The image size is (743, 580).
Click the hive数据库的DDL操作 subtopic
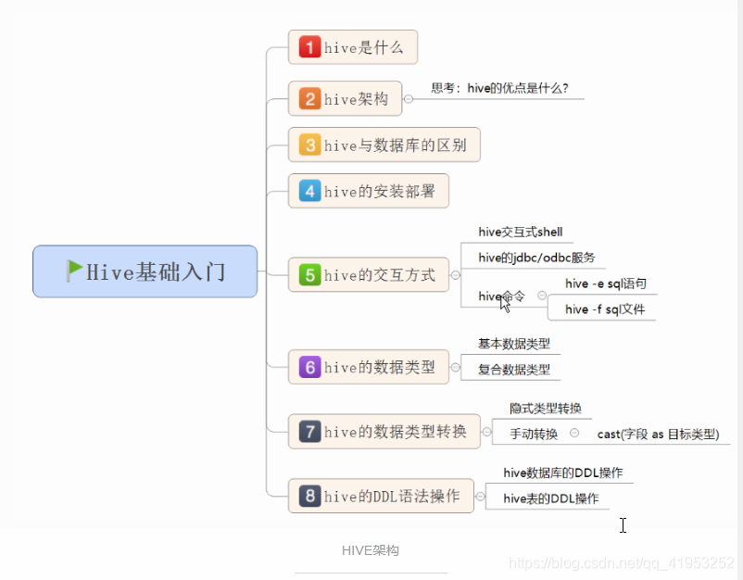click(563, 473)
